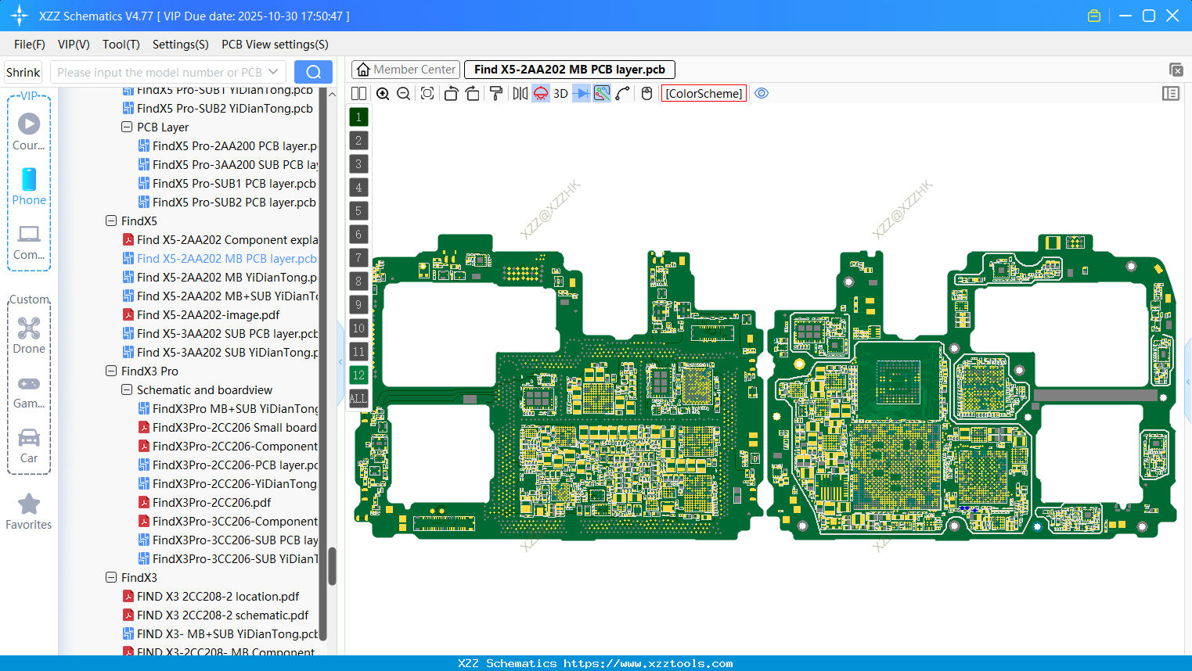Viewport: 1192px width, 671px height.
Task: Select the Zoom Out tool
Action: (x=403, y=93)
